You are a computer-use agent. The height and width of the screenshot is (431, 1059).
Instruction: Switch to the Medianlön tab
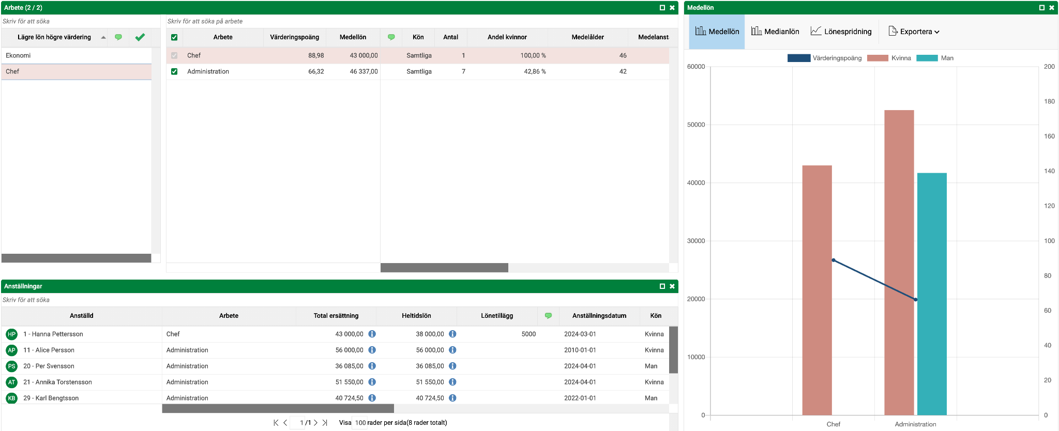[x=775, y=32]
